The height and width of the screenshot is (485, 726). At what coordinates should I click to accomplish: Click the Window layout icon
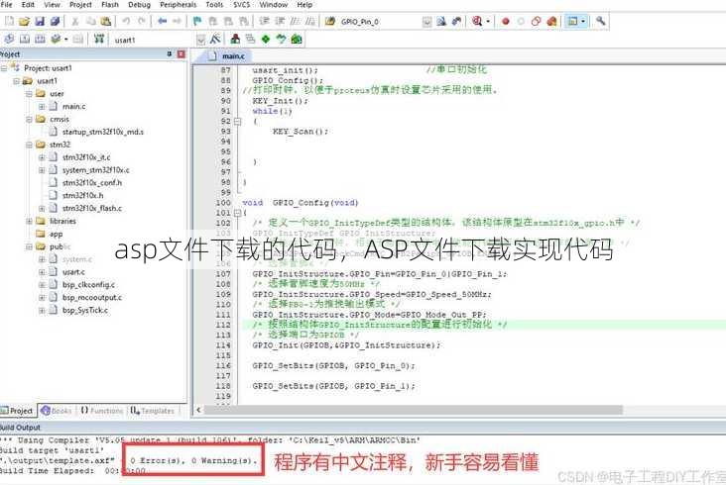[572, 21]
